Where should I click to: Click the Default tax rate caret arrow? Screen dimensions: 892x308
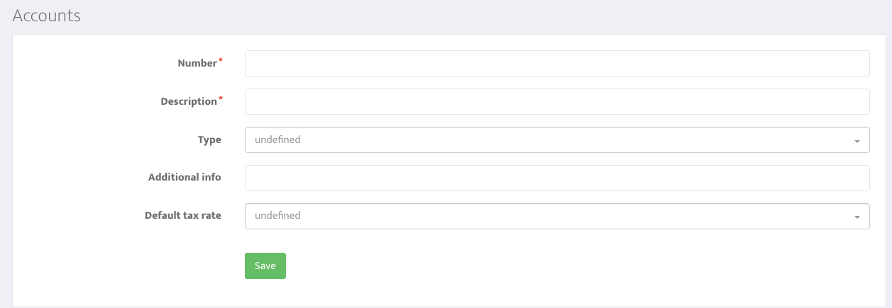point(857,217)
